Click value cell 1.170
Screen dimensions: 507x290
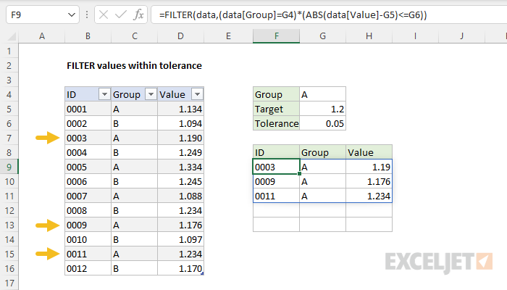click(180, 269)
